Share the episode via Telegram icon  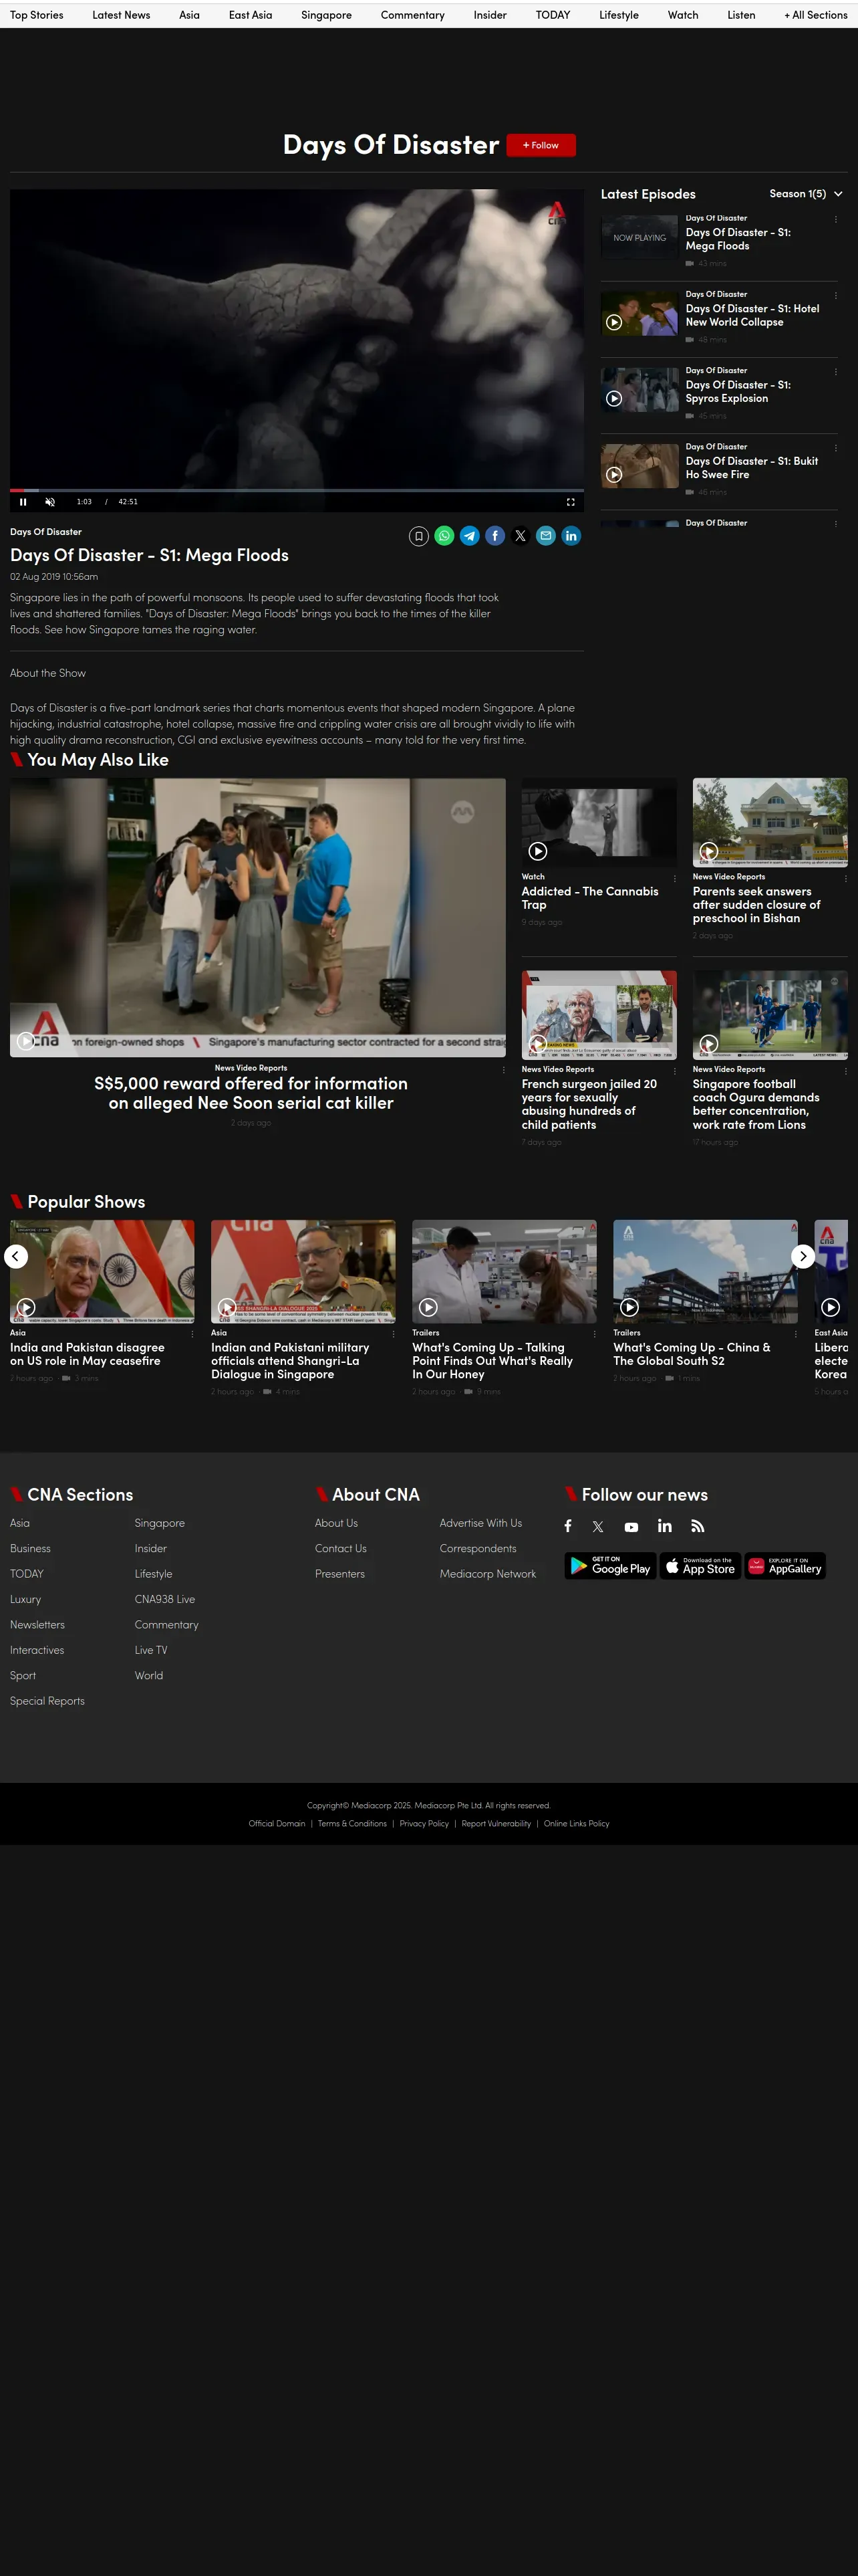pyautogui.click(x=470, y=536)
